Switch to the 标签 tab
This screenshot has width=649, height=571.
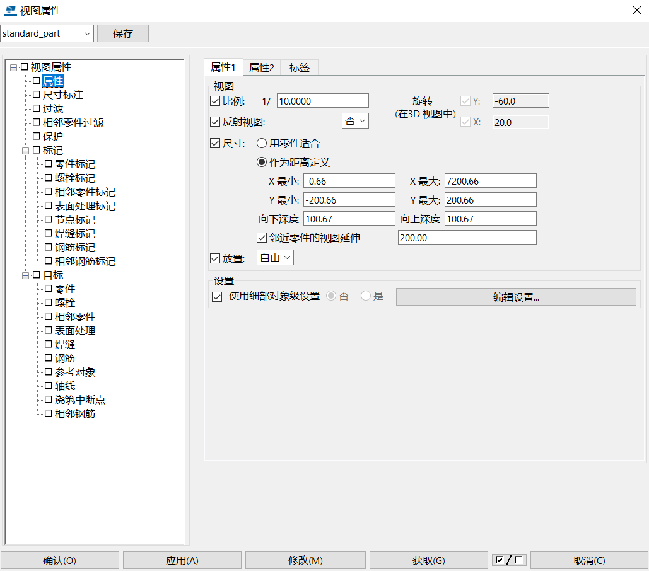pos(299,67)
